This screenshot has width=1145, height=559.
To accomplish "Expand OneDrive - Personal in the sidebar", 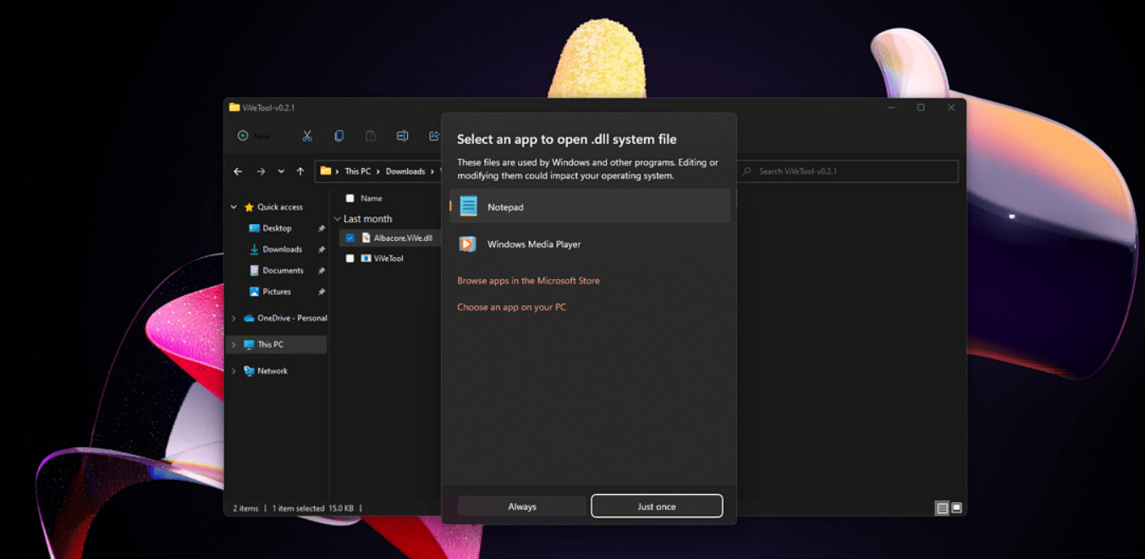I will [233, 318].
